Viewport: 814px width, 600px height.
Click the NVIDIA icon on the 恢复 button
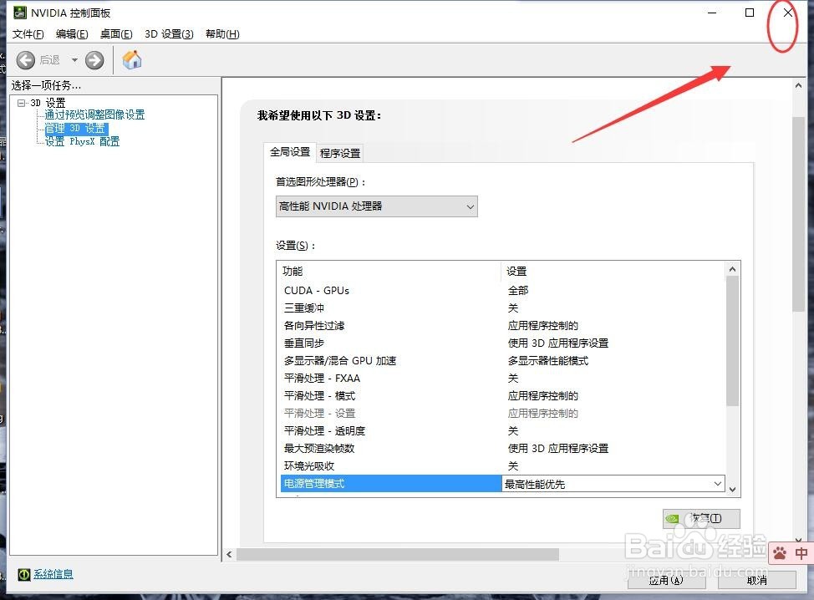pyautogui.click(x=673, y=518)
